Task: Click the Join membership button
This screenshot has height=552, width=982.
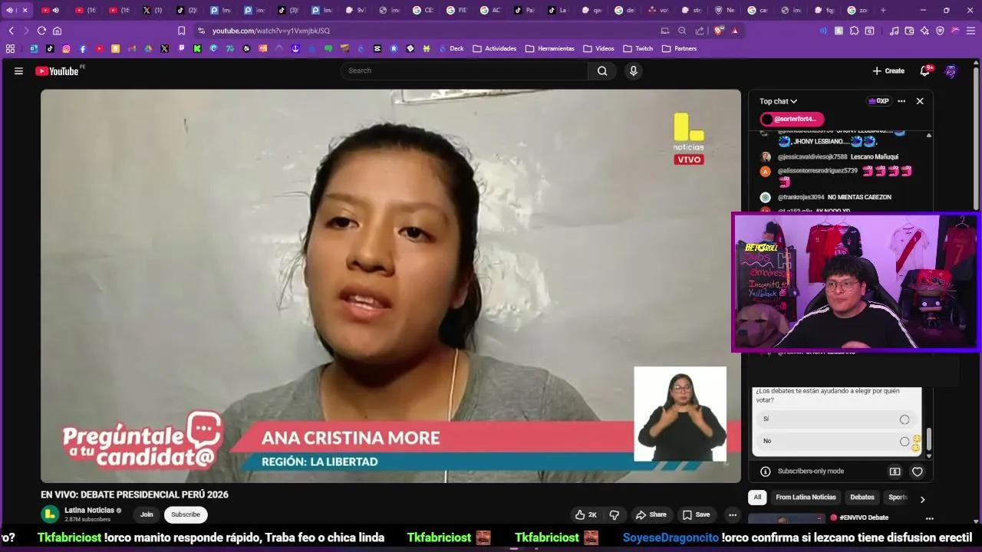Action: tap(147, 514)
